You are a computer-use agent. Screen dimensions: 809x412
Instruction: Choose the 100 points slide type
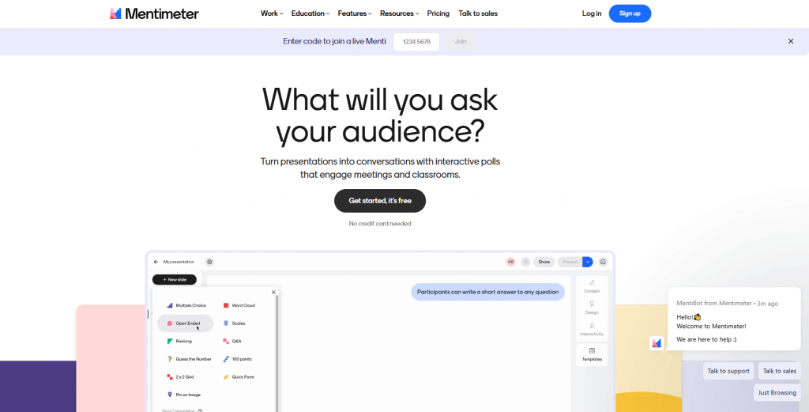[237, 359]
